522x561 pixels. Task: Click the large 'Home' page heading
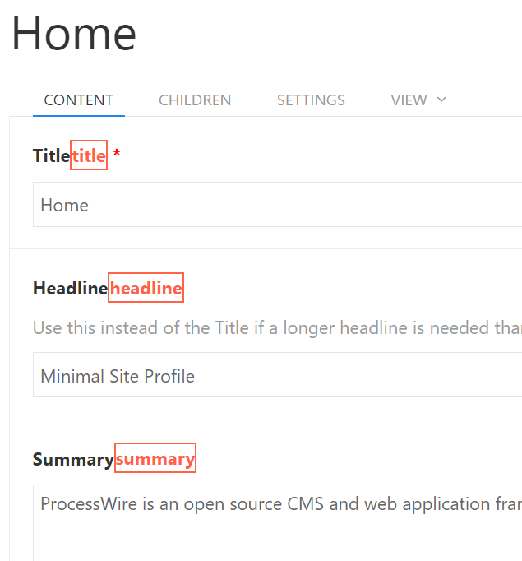tap(74, 35)
